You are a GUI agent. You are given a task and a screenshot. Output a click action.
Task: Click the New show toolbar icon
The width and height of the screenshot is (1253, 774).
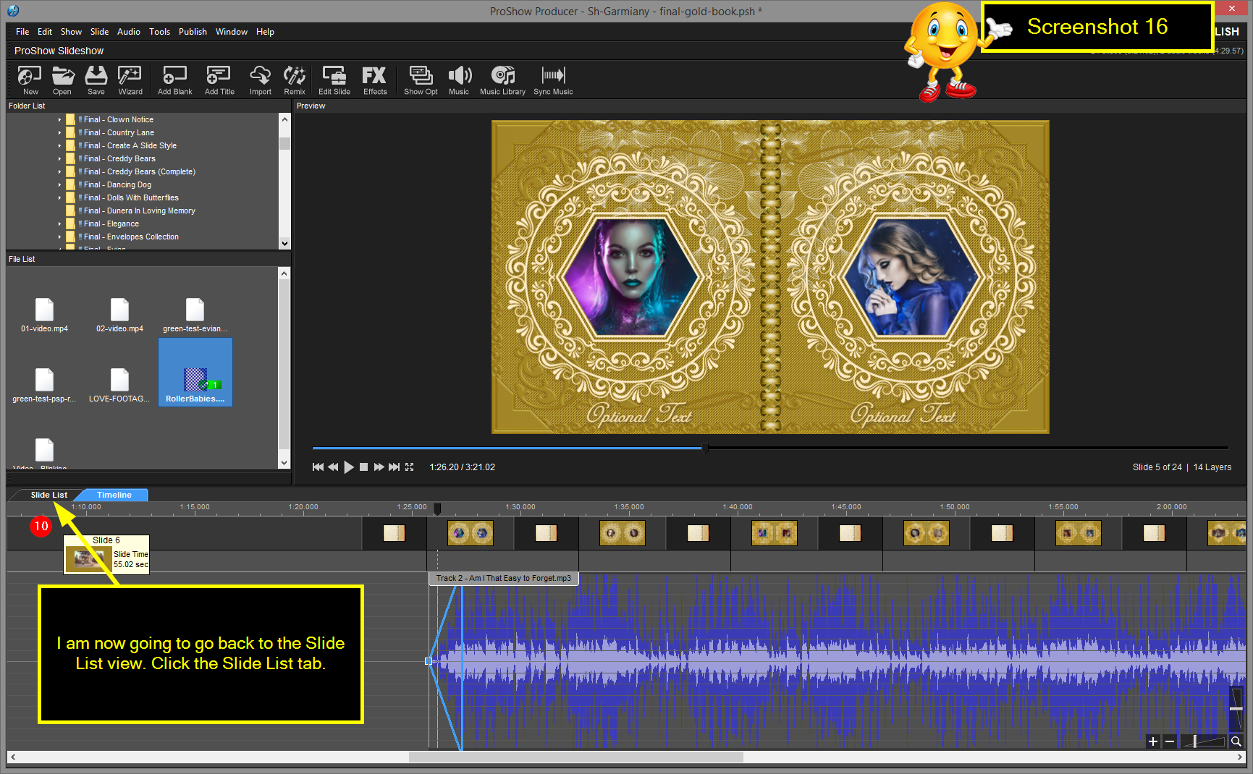tap(30, 80)
